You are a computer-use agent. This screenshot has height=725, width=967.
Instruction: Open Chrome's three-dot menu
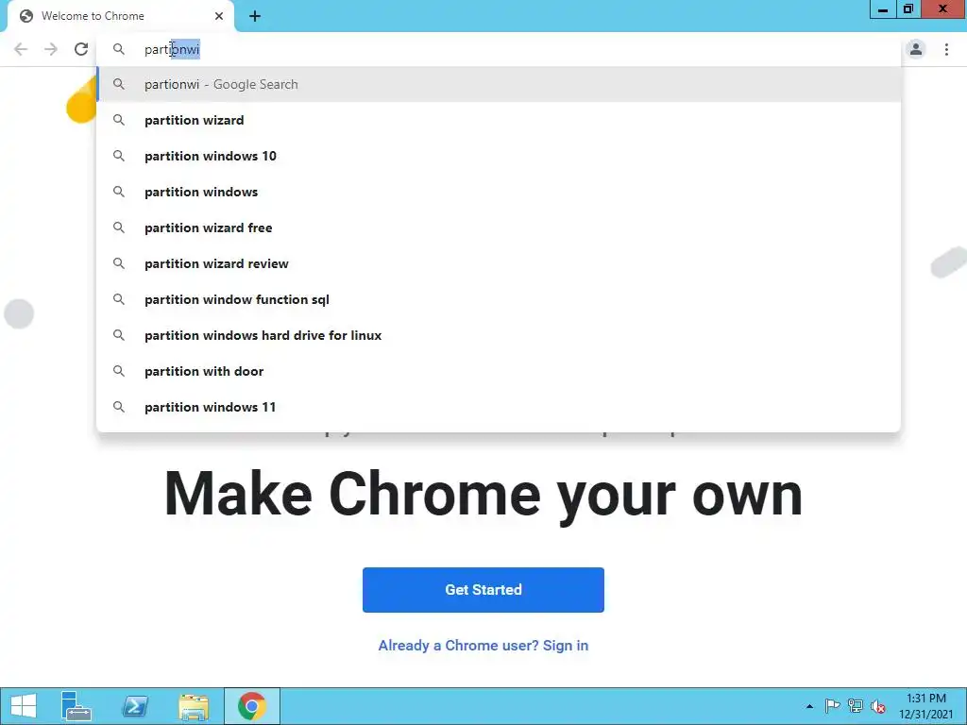(x=946, y=49)
